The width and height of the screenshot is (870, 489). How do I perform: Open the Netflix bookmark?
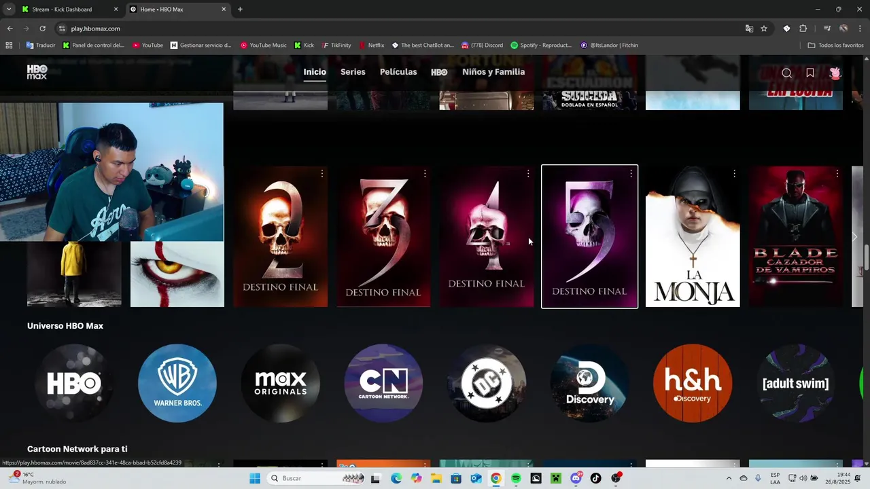coord(372,46)
